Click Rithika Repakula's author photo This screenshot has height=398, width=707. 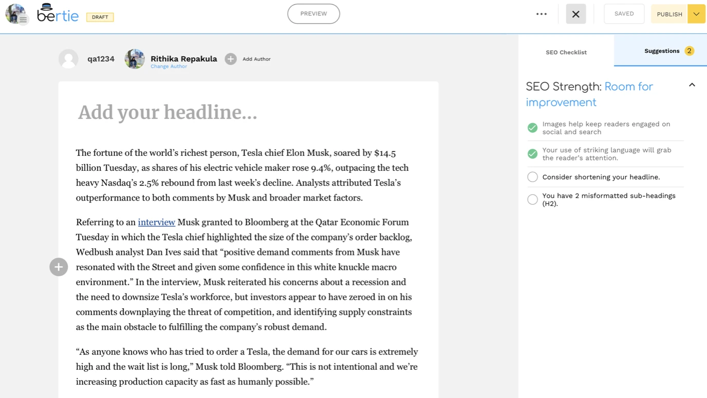(135, 59)
